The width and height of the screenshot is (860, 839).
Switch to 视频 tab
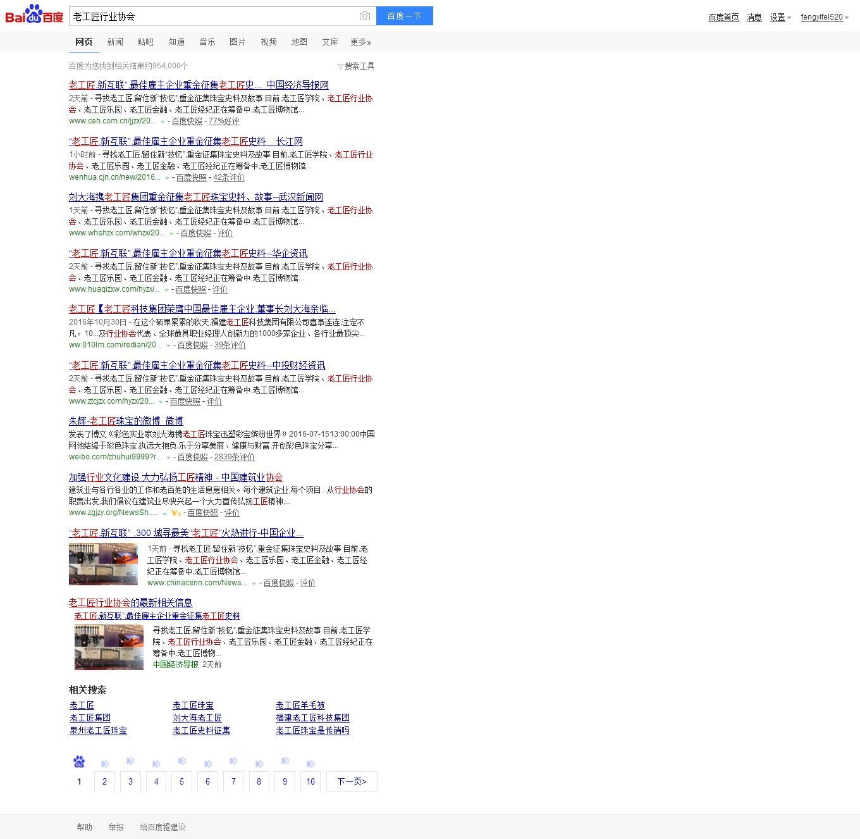269,42
